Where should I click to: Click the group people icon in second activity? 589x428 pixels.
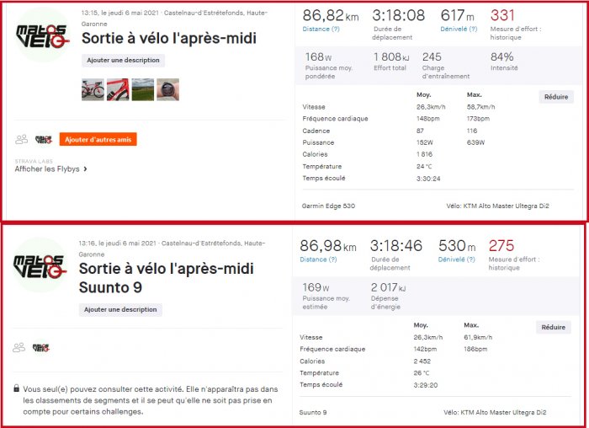(x=19, y=347)
